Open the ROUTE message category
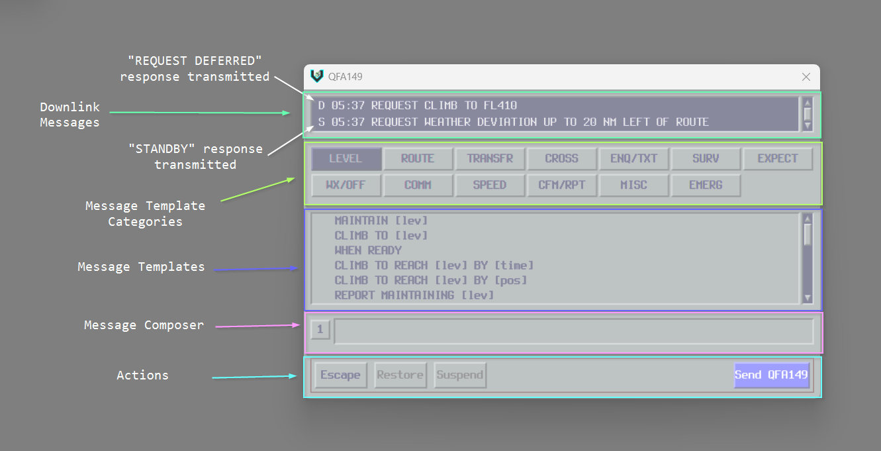 418,158
